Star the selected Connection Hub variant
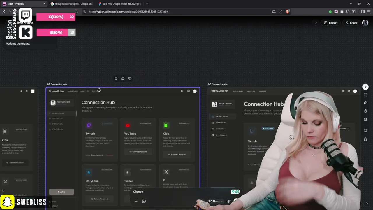Screen dimensions: 373x210 [x=116, y=78]
